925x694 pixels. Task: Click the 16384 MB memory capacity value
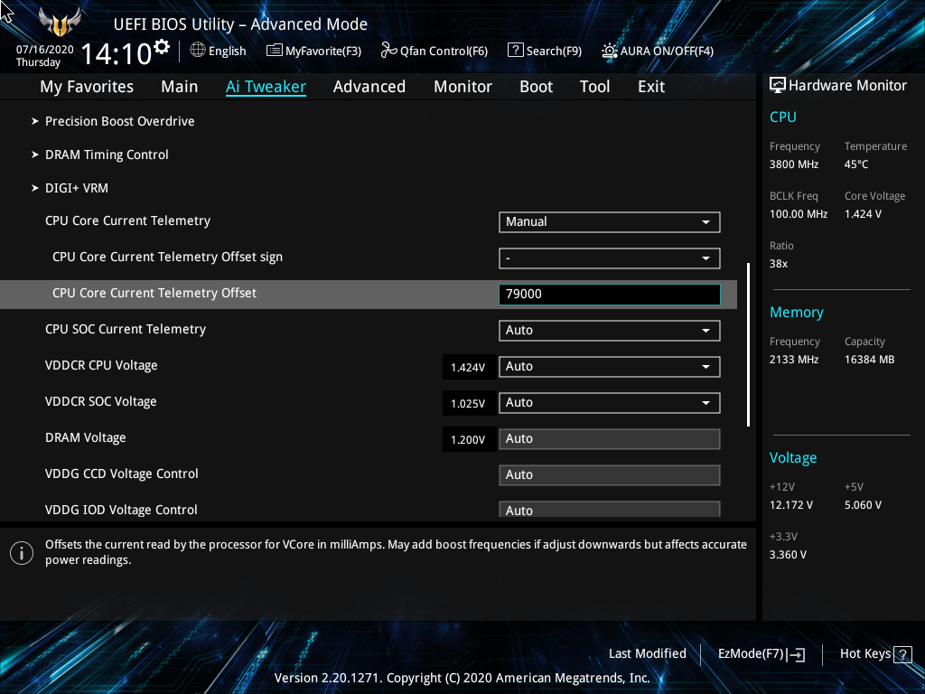(x=870, y=360)
